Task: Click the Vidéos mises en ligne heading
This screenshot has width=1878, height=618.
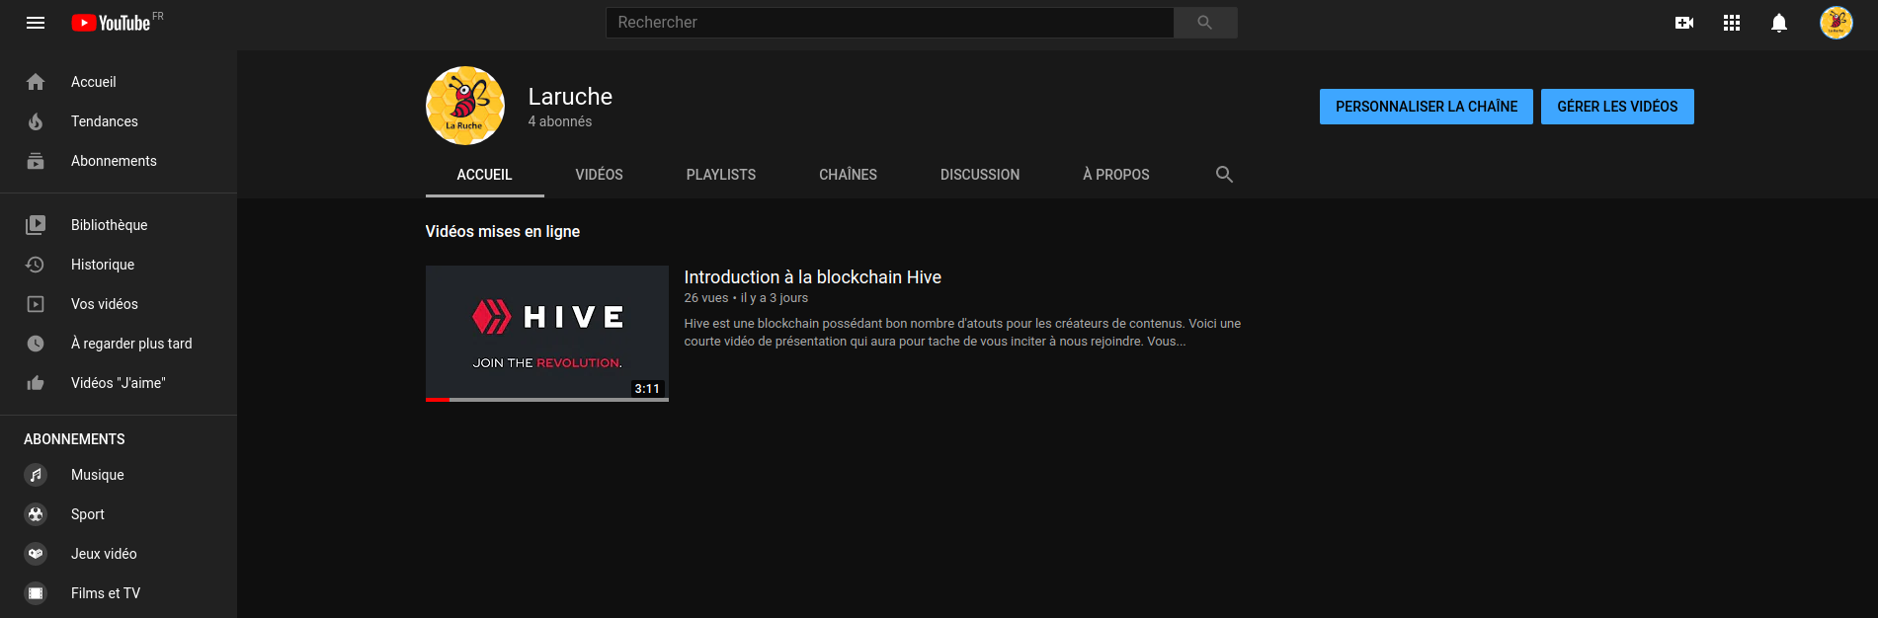Action: (x=502, y=231)
